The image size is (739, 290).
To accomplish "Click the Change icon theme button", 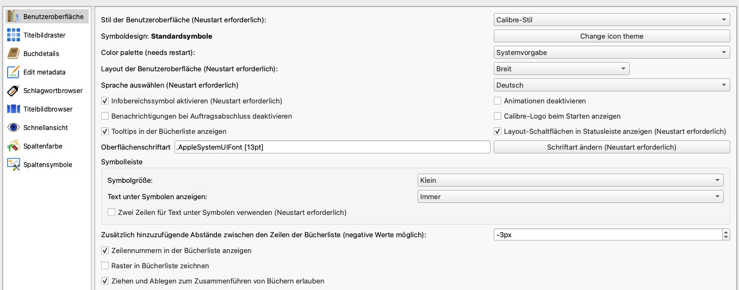I will (611, 36).
